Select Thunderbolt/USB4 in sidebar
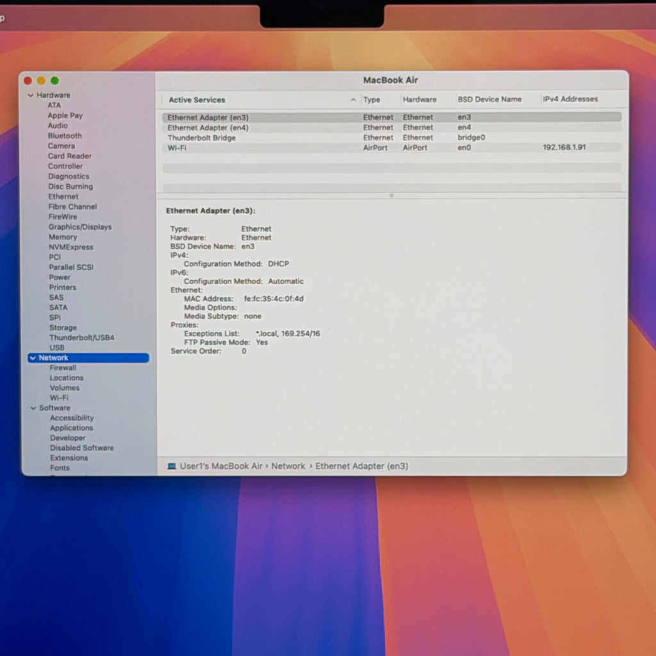The width and height of the screenshot is (656, 656). [81, 338]
